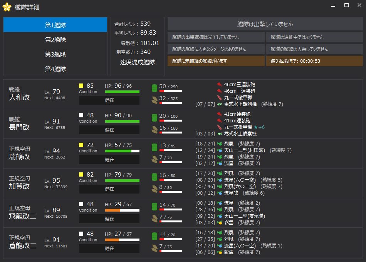Screen dimensions: 366x262
Task: Click 長門改's 零式水上偵察機 seaplane icon
Action: click(x=220, y=134)
